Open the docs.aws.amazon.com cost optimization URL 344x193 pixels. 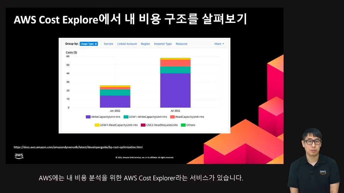tap(78, 147)
